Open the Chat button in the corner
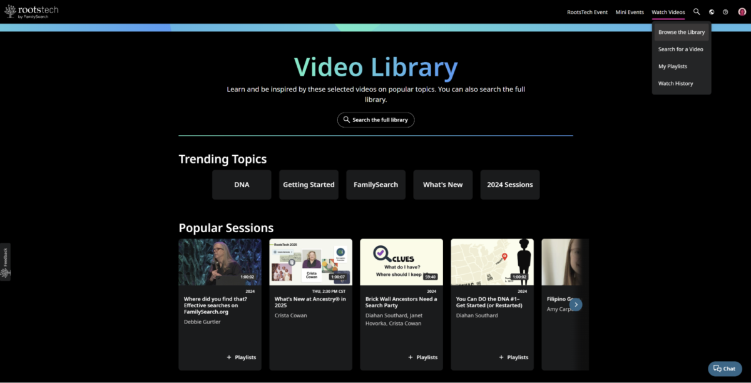This screenshot has height=383, width=751. pos(724,368)
